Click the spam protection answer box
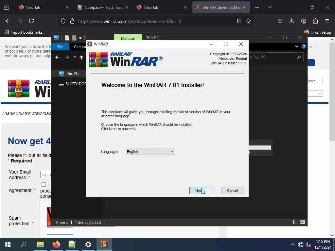 [x=60, y=231]
